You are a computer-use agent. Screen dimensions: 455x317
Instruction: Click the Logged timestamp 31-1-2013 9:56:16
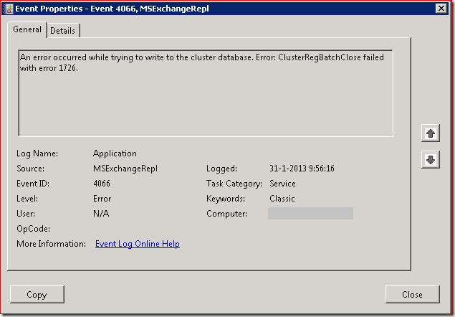click(x=302, y=169)
